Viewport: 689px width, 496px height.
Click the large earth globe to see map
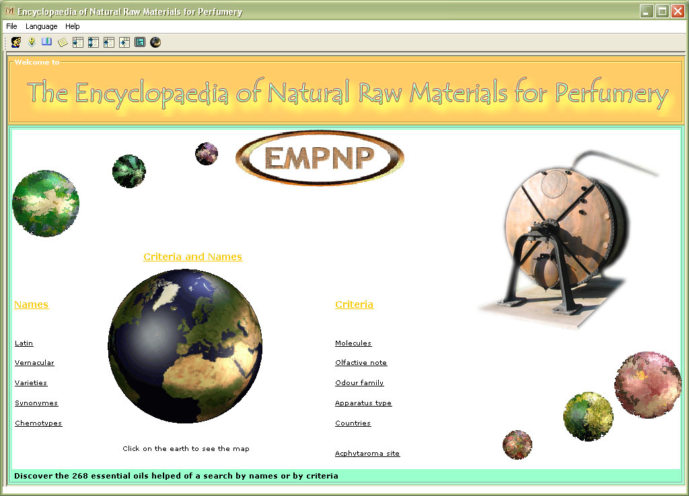pos(185,346)
